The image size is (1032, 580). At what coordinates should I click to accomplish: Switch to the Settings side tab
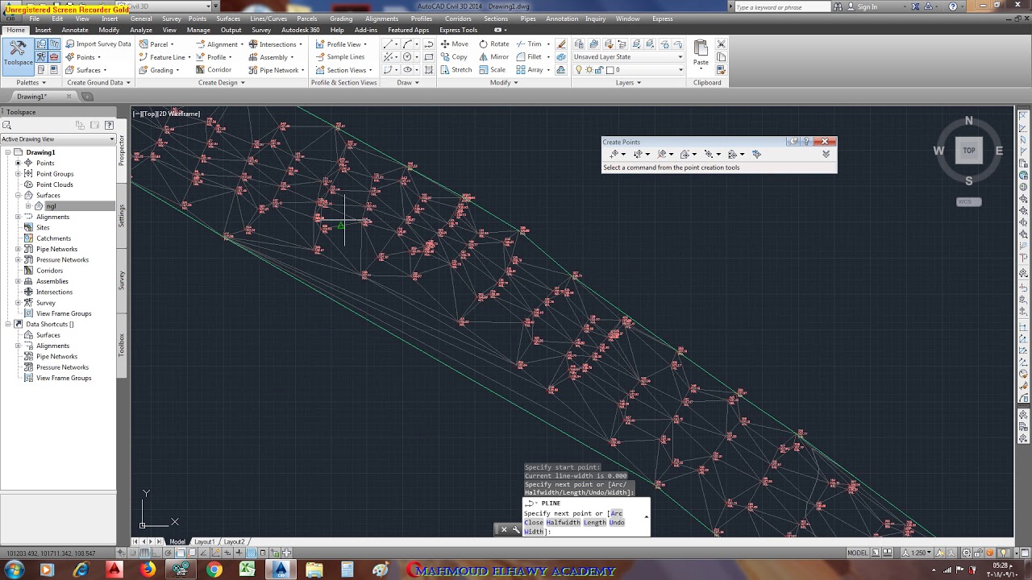(122, 215)
